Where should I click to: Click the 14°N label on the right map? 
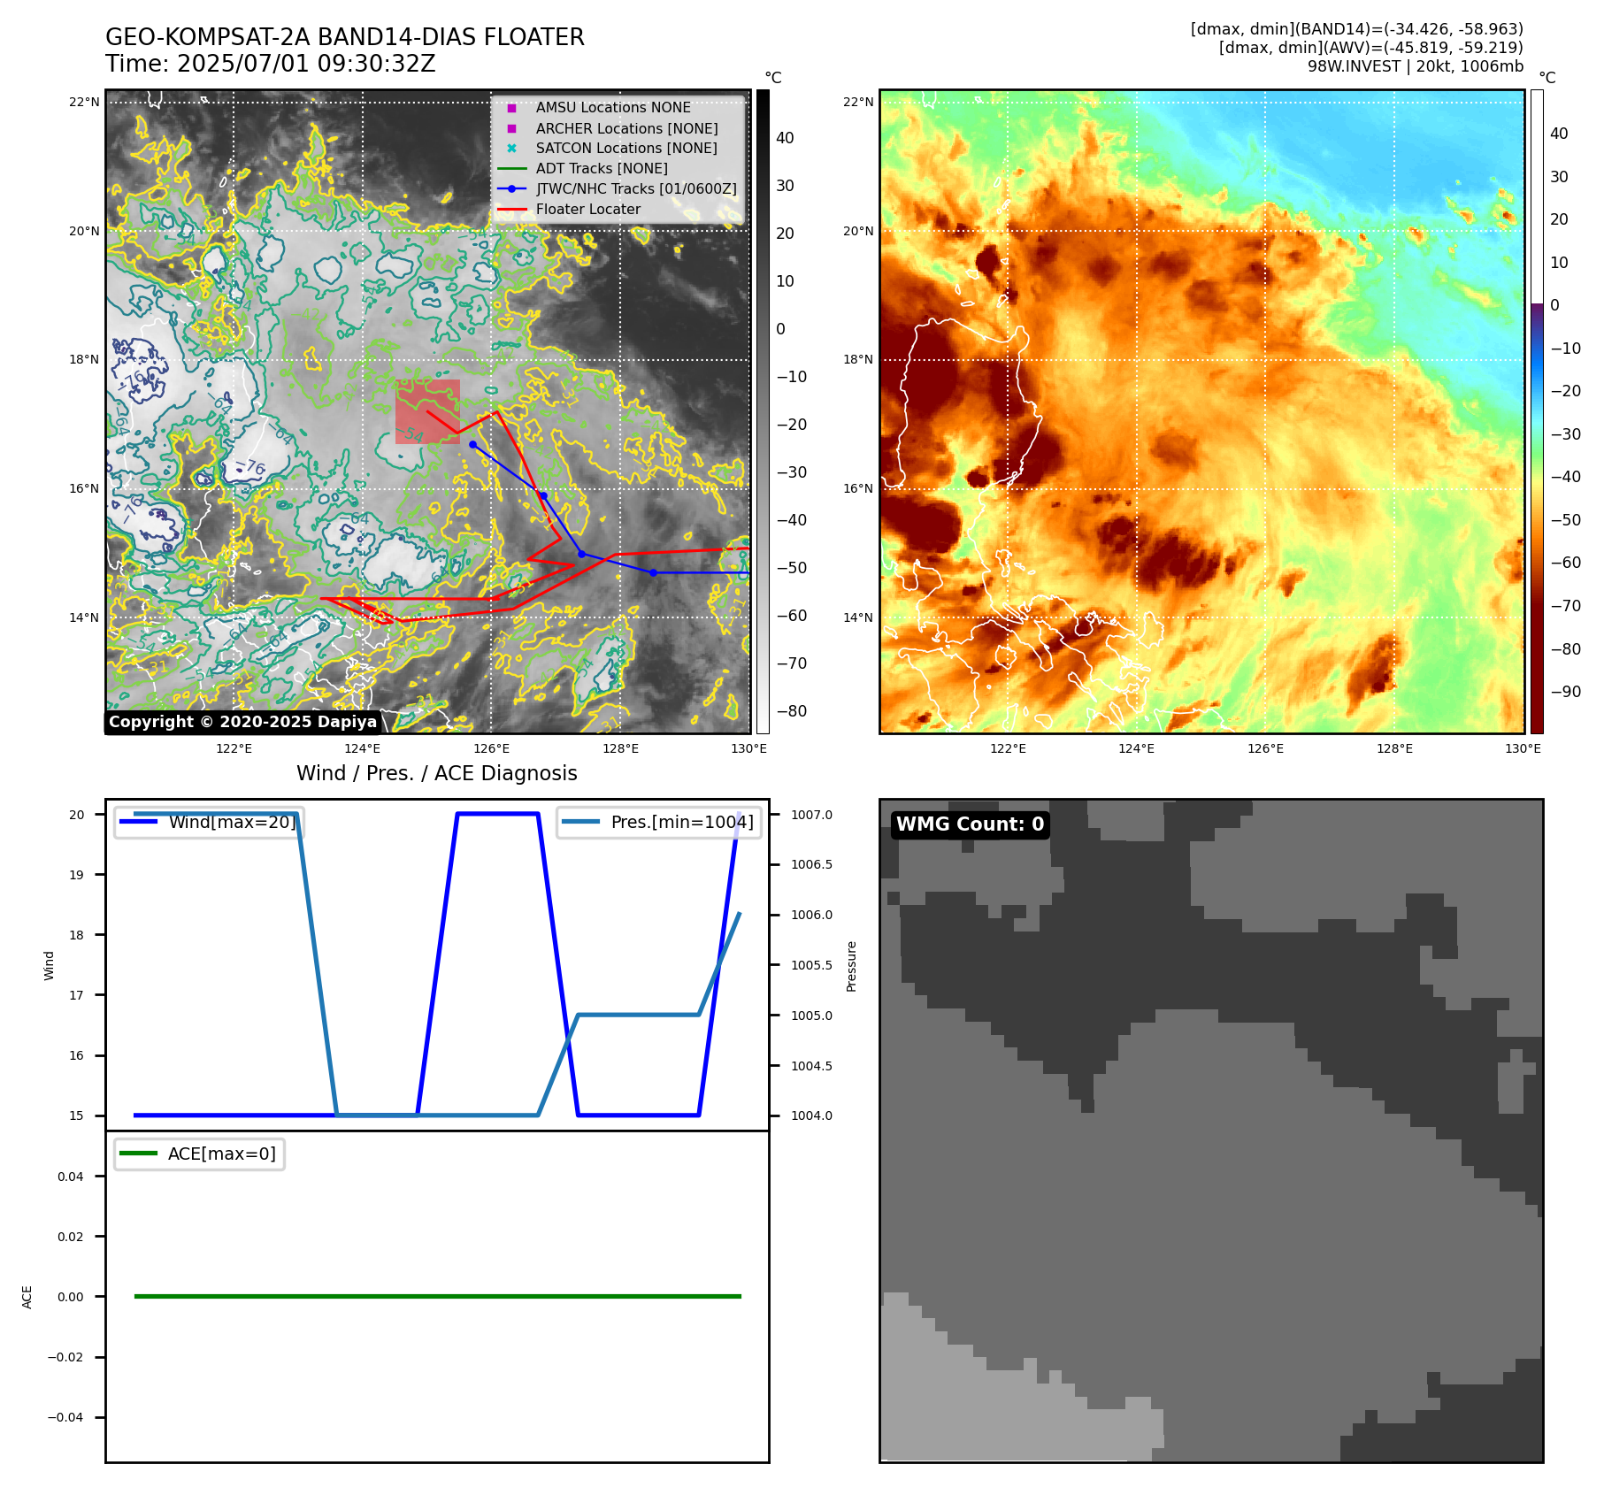tap(858, 618)
